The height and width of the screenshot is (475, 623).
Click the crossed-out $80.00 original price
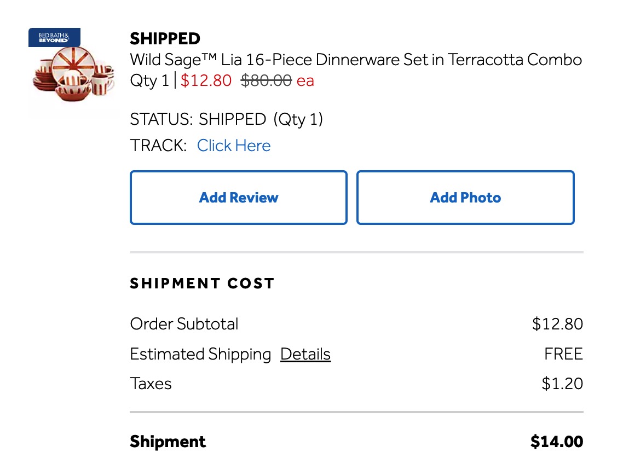[266, 80]
